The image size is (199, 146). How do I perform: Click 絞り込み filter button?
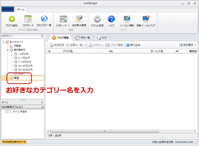point(134,45)
